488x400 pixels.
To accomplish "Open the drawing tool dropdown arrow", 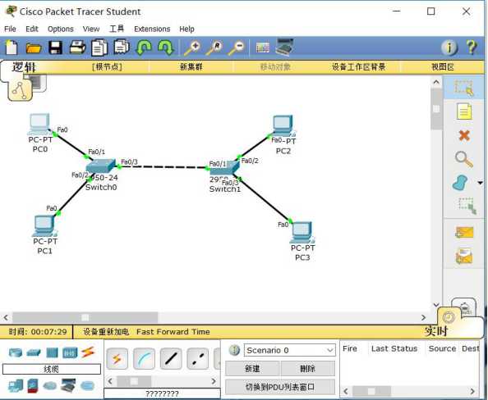I will click(x=481, y=183).
